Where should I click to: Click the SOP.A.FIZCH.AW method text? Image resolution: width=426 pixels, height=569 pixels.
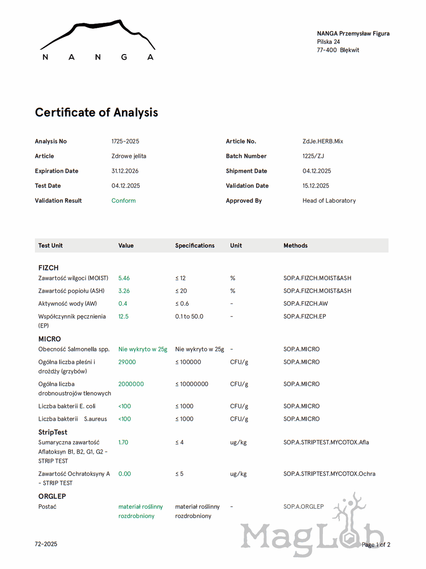pos(305,304)
